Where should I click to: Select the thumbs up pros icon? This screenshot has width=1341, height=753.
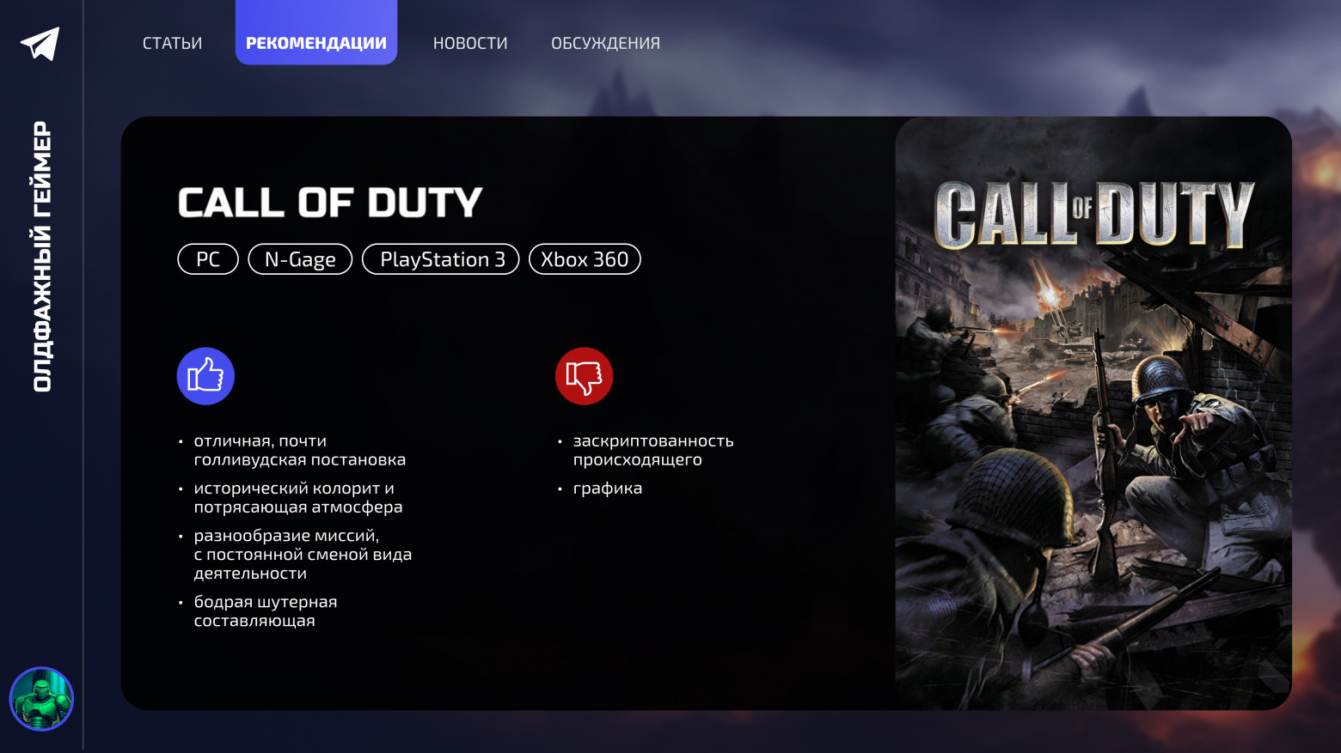[205, 375]
